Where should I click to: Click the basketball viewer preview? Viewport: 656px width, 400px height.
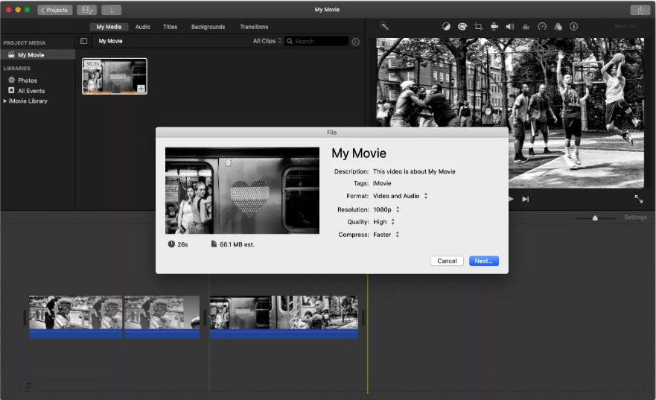pos(510,113)
